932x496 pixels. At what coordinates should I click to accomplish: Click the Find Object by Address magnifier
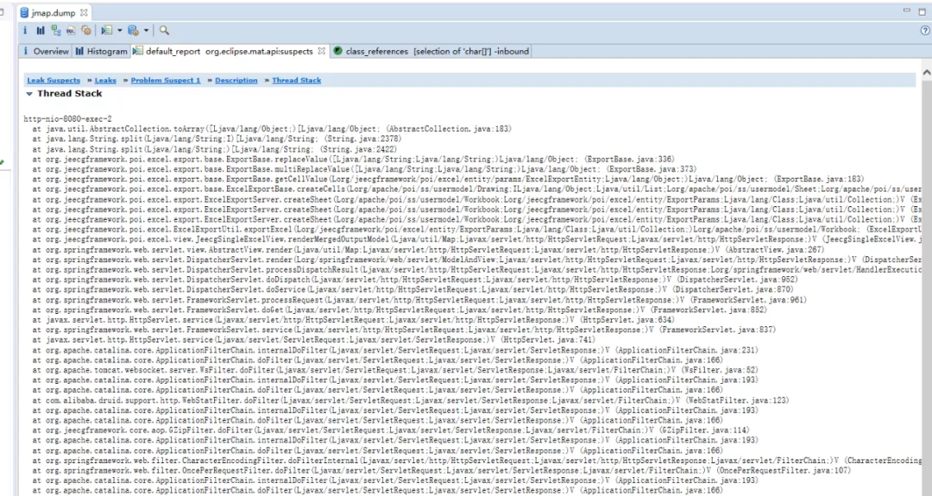tap(164, 30)
